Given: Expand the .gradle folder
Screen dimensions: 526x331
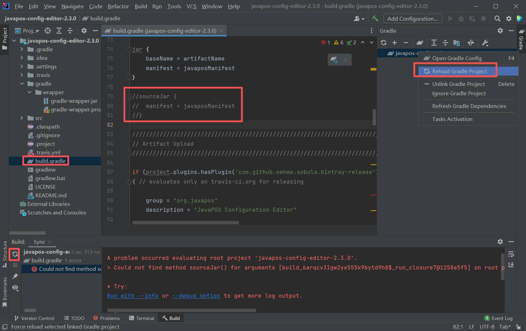Looking at the screenshot, I should [22, 49].
